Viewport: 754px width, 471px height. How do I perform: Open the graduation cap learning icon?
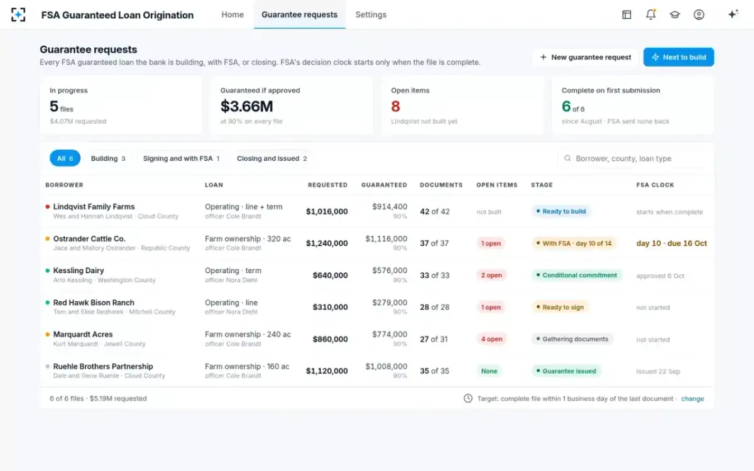675,14
